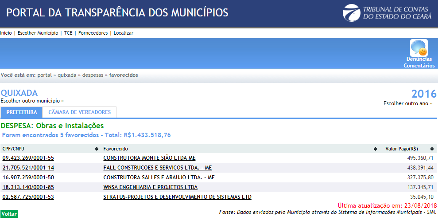The height and width of the screenshot is (221, 438).
Task: Open Construtora Monte Sião Ltda ME
Action: 149,158
